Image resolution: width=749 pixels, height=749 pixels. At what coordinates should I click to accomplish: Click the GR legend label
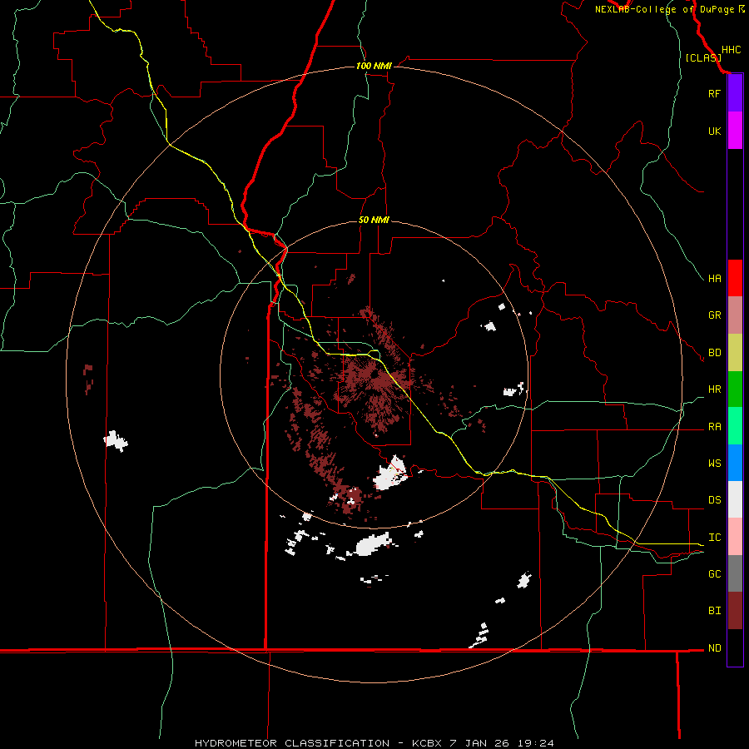pos(714,315)
